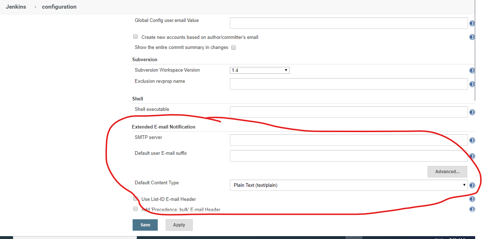
Task: Open help for Add 'Precedence: bulk' header
Action: (x=472, y=209)
